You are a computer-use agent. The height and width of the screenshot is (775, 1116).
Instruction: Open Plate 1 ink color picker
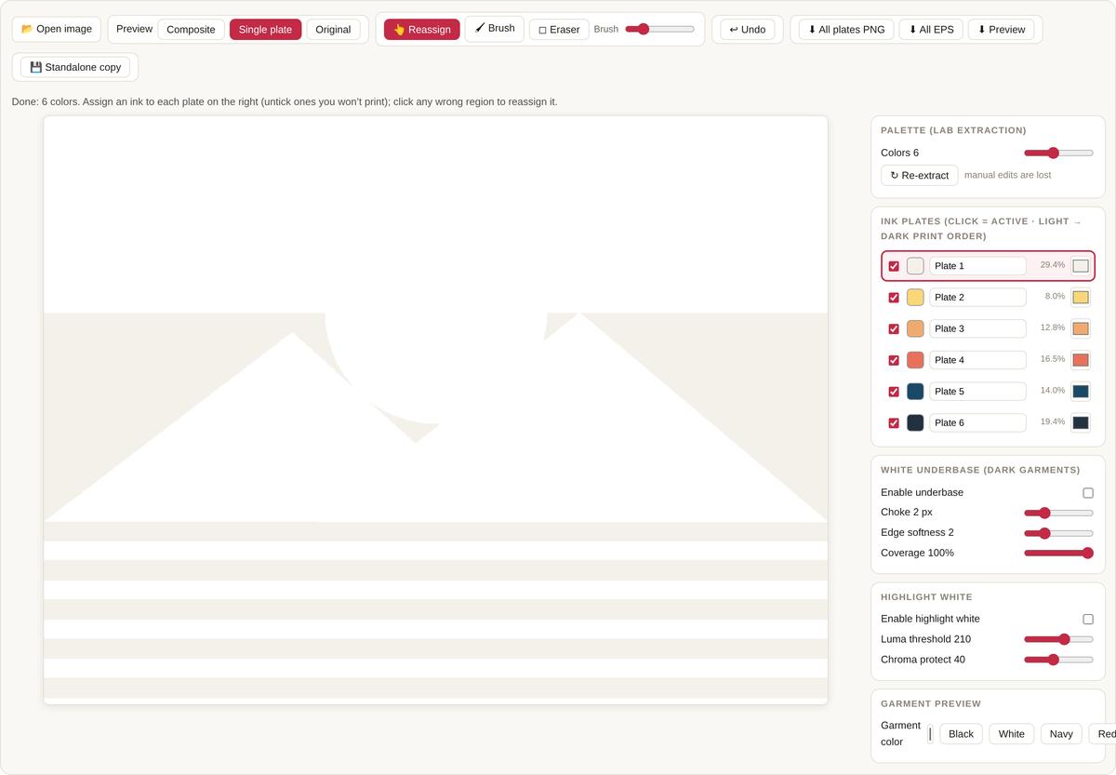point(1080,266)
